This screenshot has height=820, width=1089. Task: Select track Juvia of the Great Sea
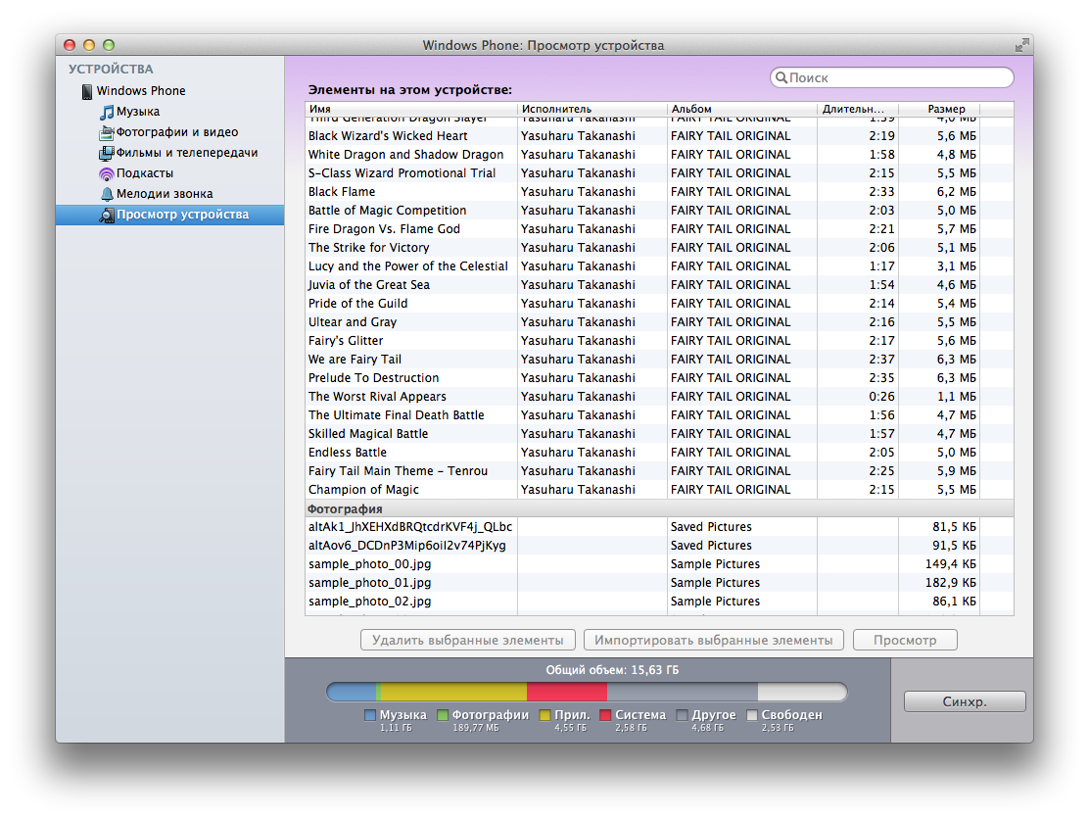659,285
